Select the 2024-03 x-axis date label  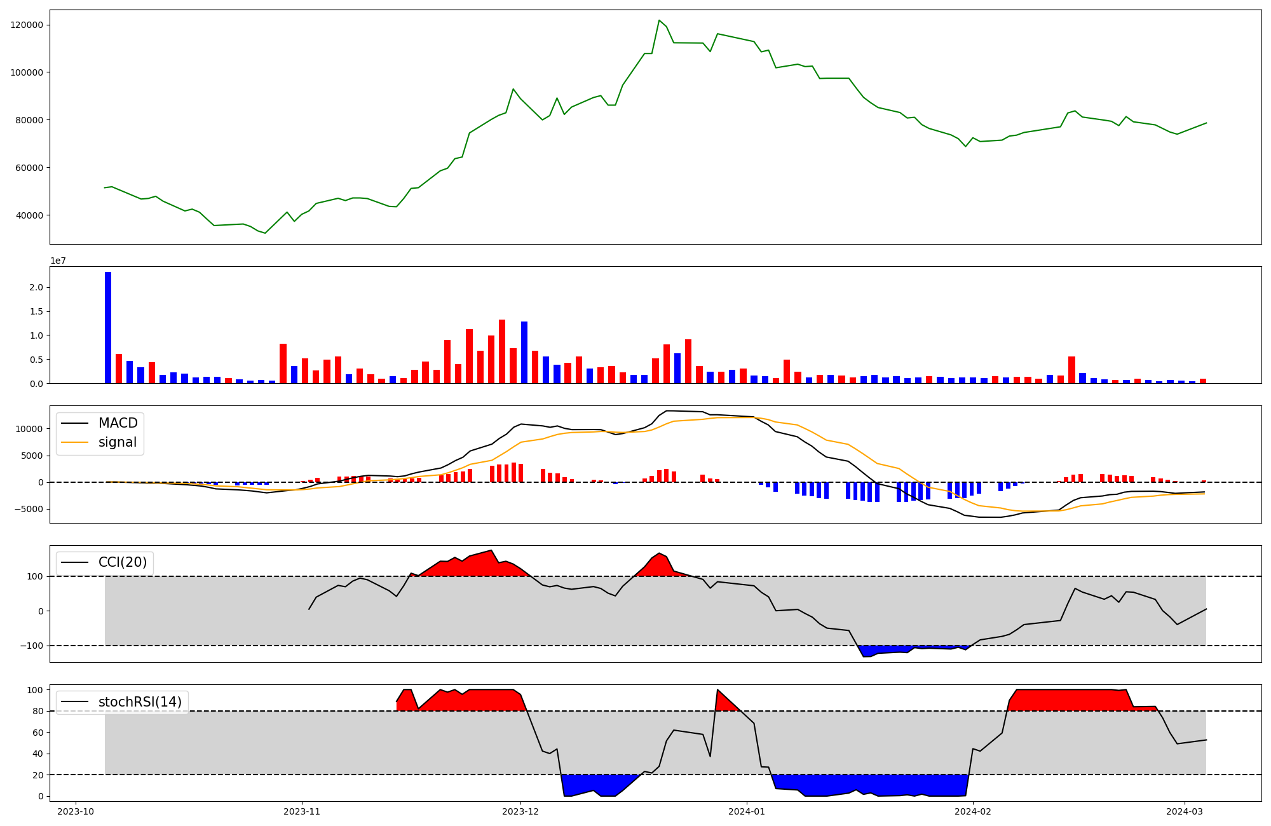pyautogui.click(x=1185, y=811)
